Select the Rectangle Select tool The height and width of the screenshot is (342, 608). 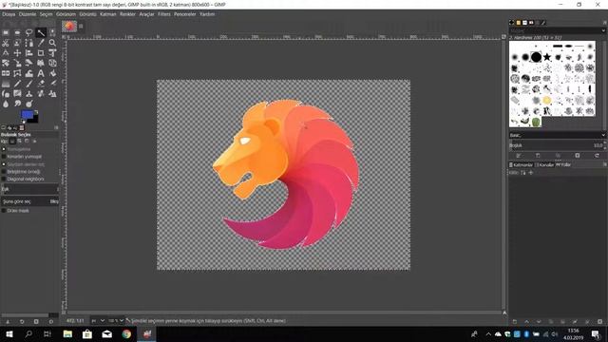point(6,32)
